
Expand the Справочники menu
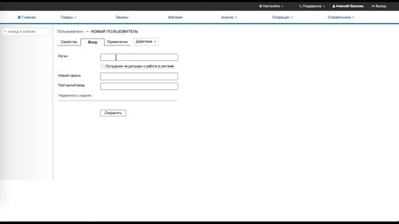click(x=341, y=17)
